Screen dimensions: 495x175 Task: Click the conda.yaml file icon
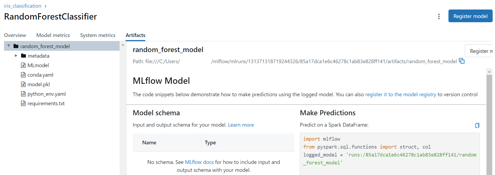tap(23, 75)
